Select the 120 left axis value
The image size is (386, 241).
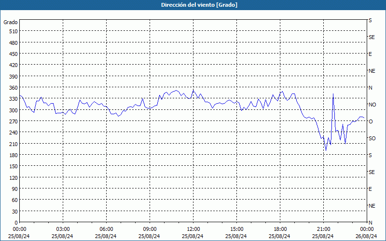click(x=14, y=178)
